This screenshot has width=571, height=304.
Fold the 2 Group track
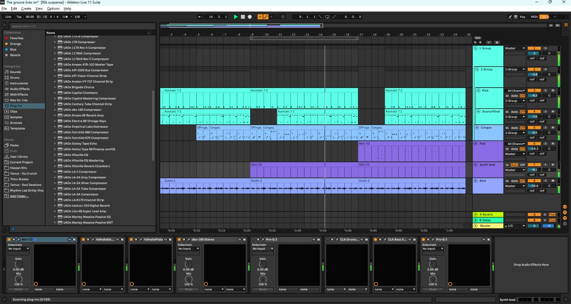(477, 69)
